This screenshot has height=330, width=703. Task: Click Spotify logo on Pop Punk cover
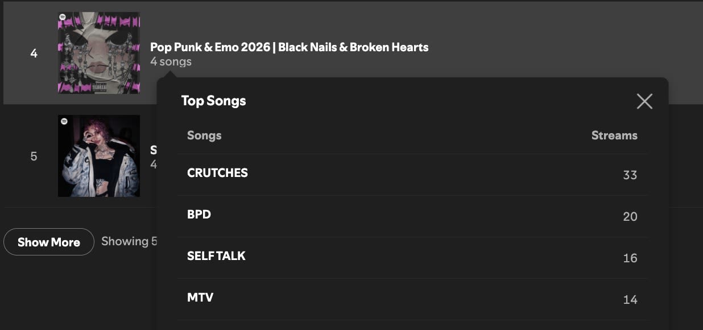click(x=63, y=18)
